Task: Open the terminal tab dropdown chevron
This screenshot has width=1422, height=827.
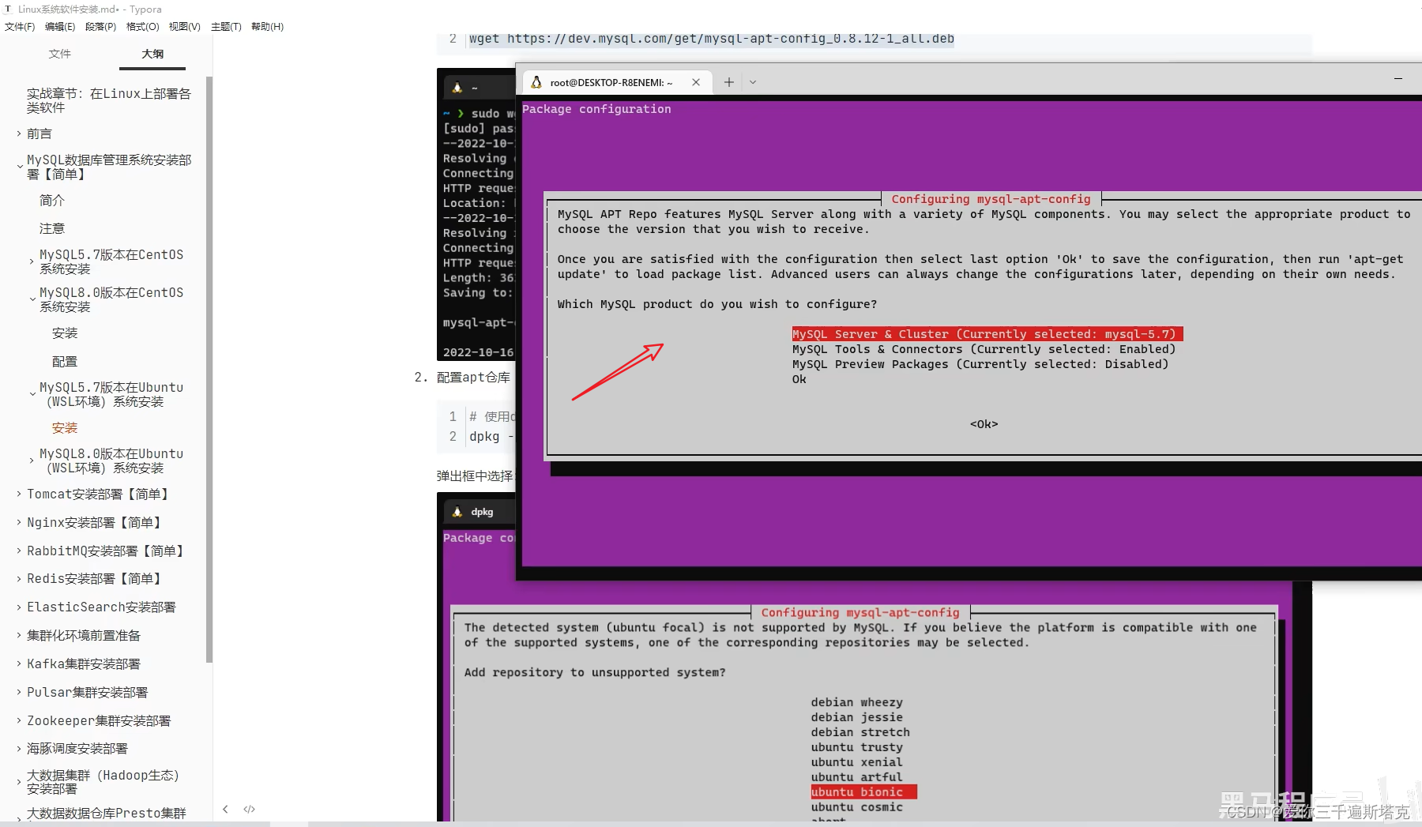Action: [752, 82]
